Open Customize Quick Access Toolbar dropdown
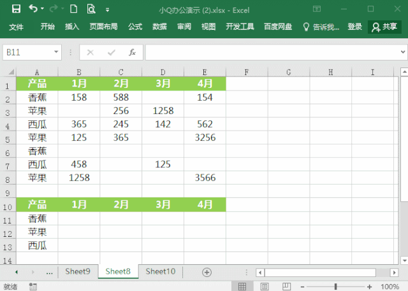 point(108,10)
